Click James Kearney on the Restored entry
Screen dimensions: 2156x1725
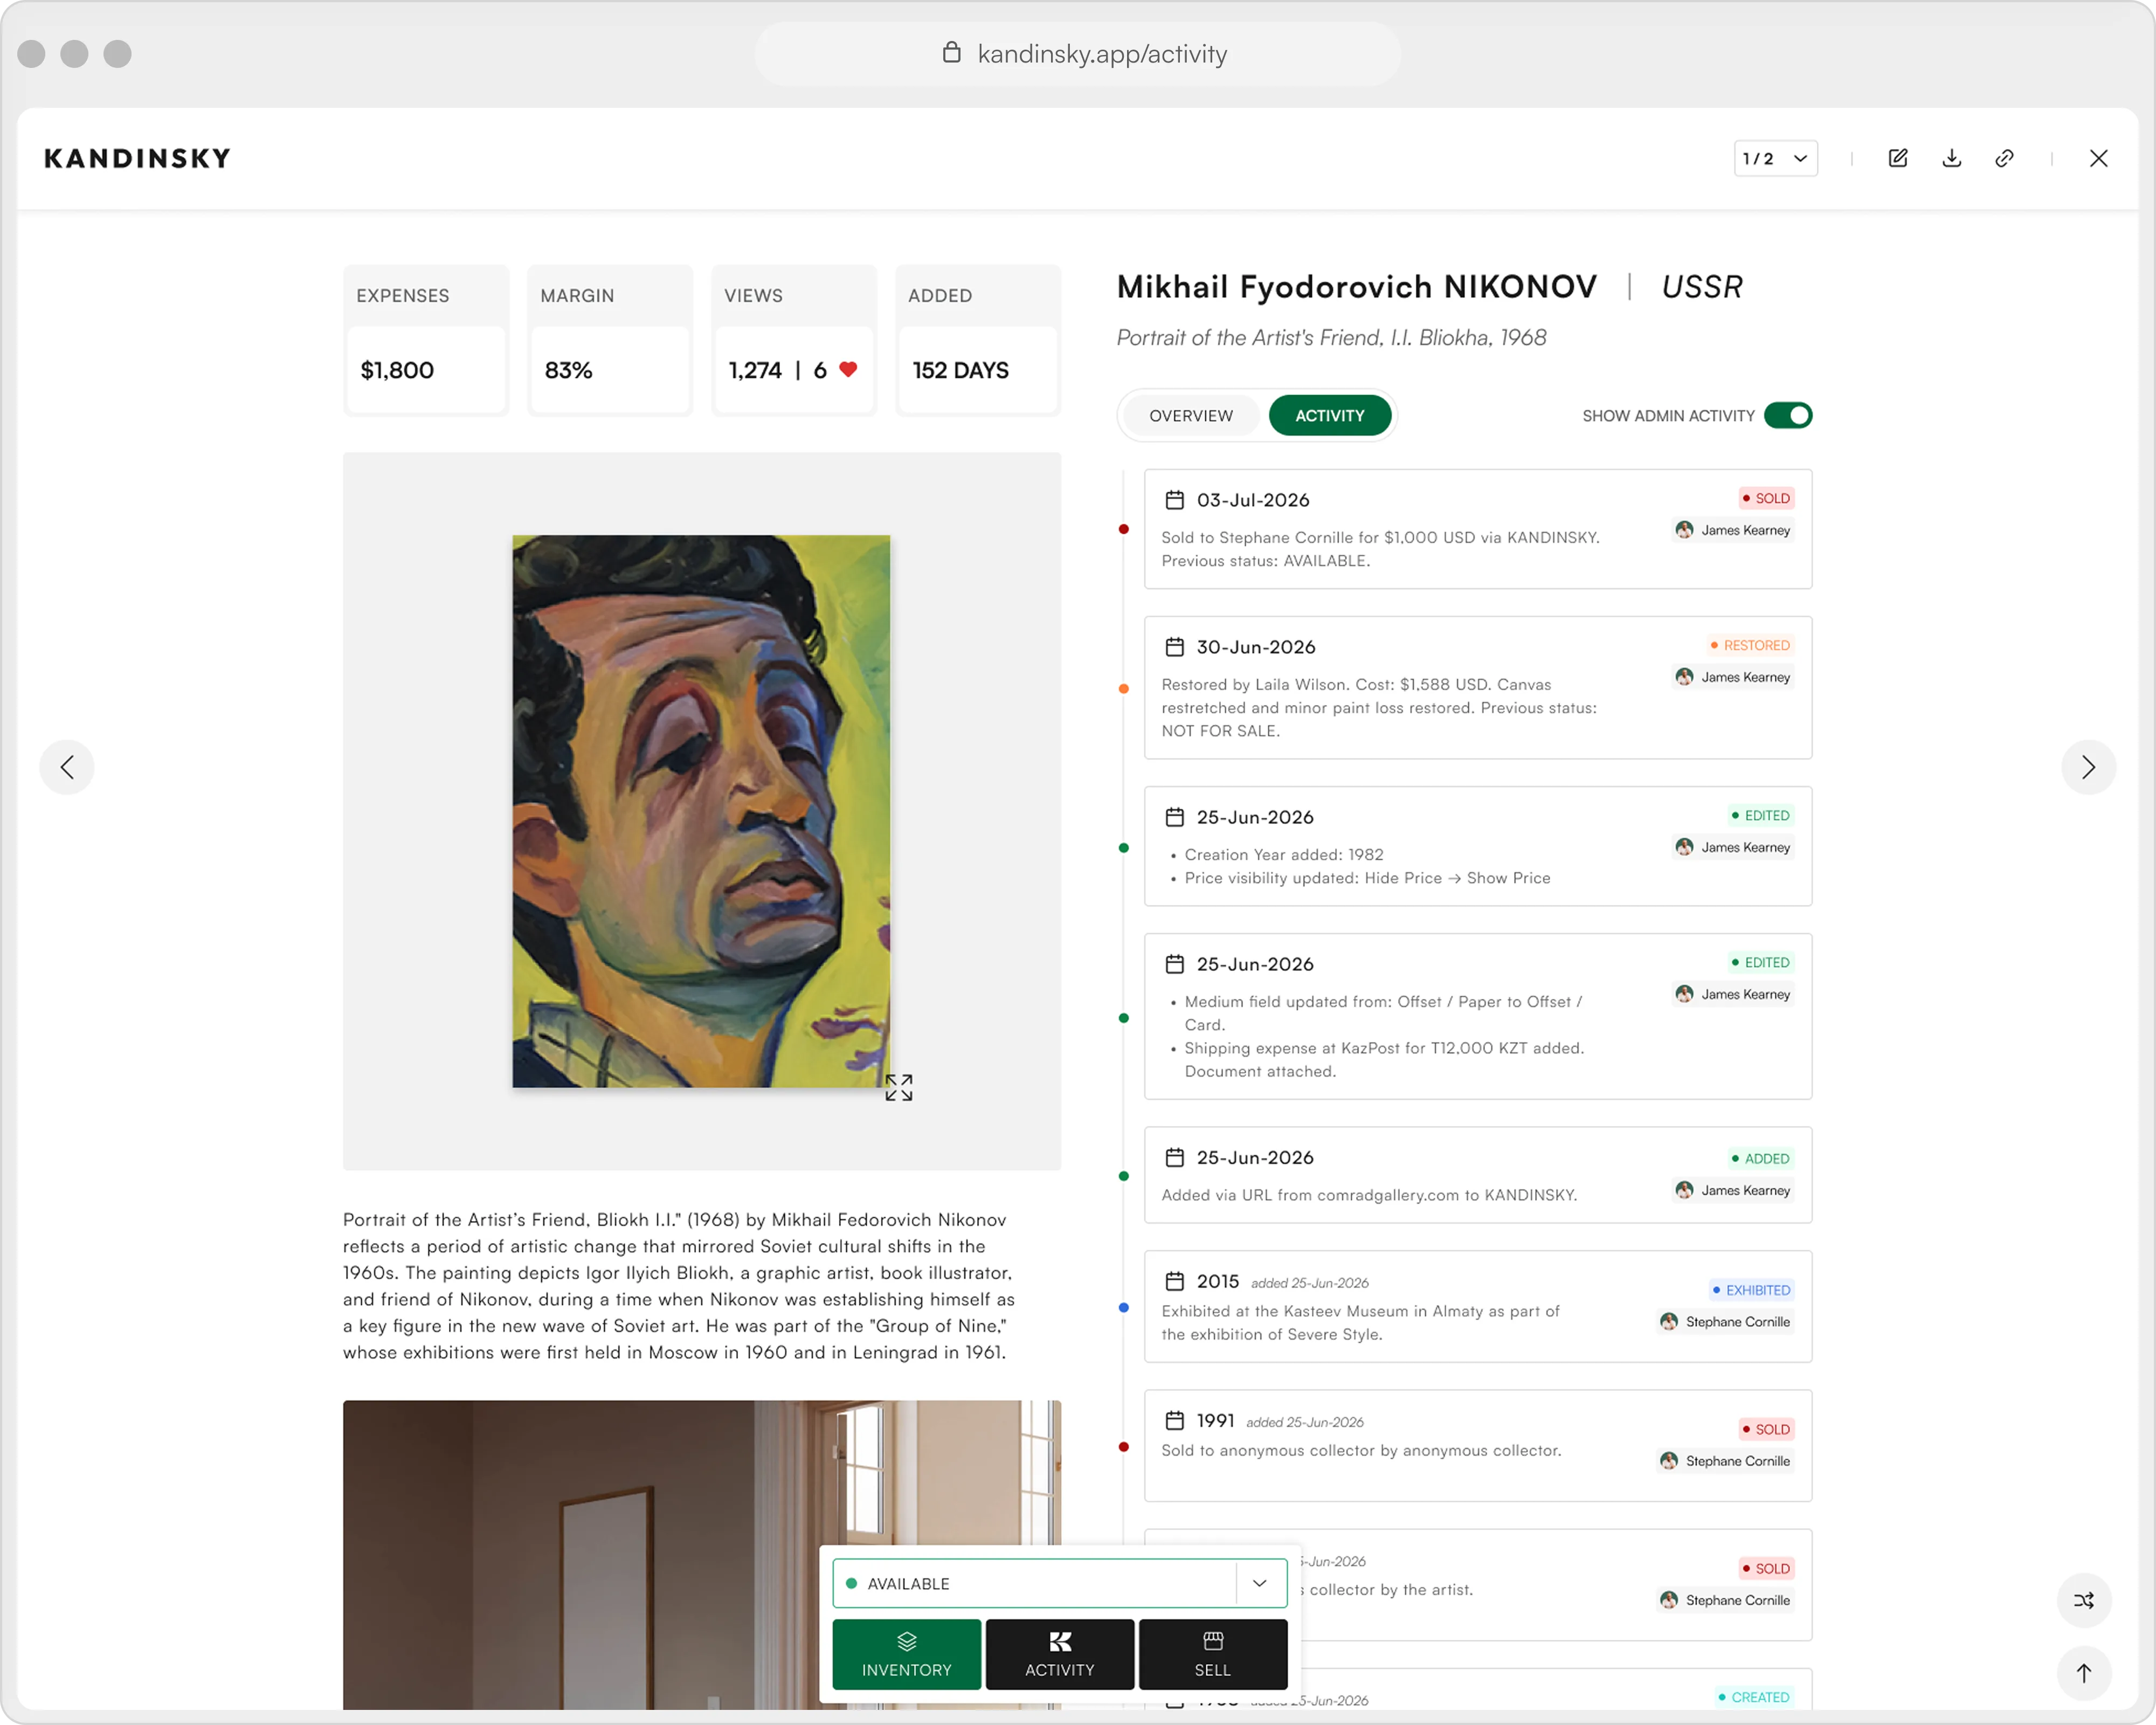(x=1734, y=677)
